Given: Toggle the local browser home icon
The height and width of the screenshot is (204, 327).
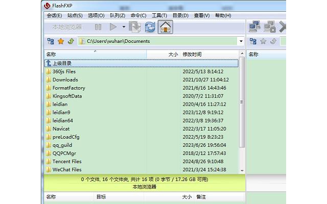Looking at the screenshot, I should click(x=166, y=27).
